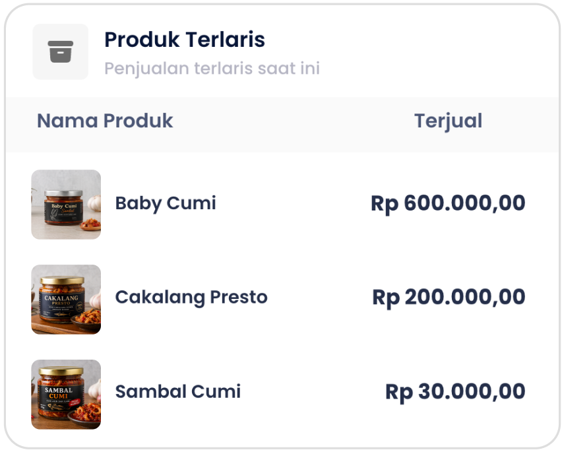This screenshot has width=562, height=454.
Task: Click the header row of the table
Action: [281, 123]
